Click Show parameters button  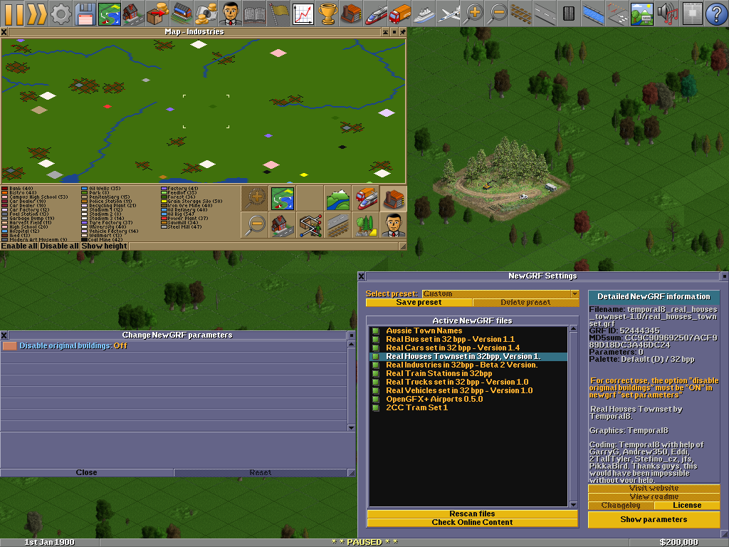point(654,519)
